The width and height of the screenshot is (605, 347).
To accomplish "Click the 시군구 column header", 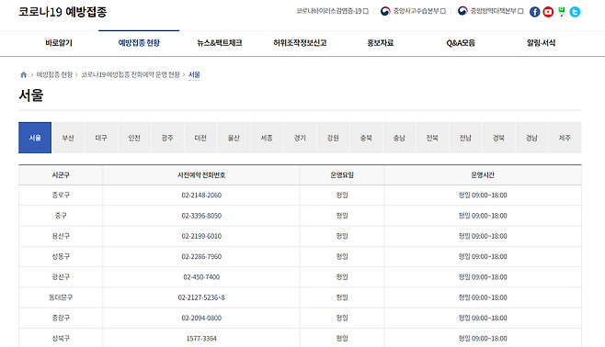I will [61, 175].
